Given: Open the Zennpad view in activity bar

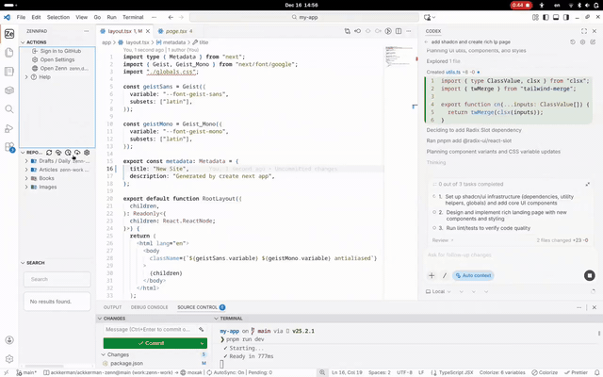Looking at the screenshot, I should tap(9, 34).
